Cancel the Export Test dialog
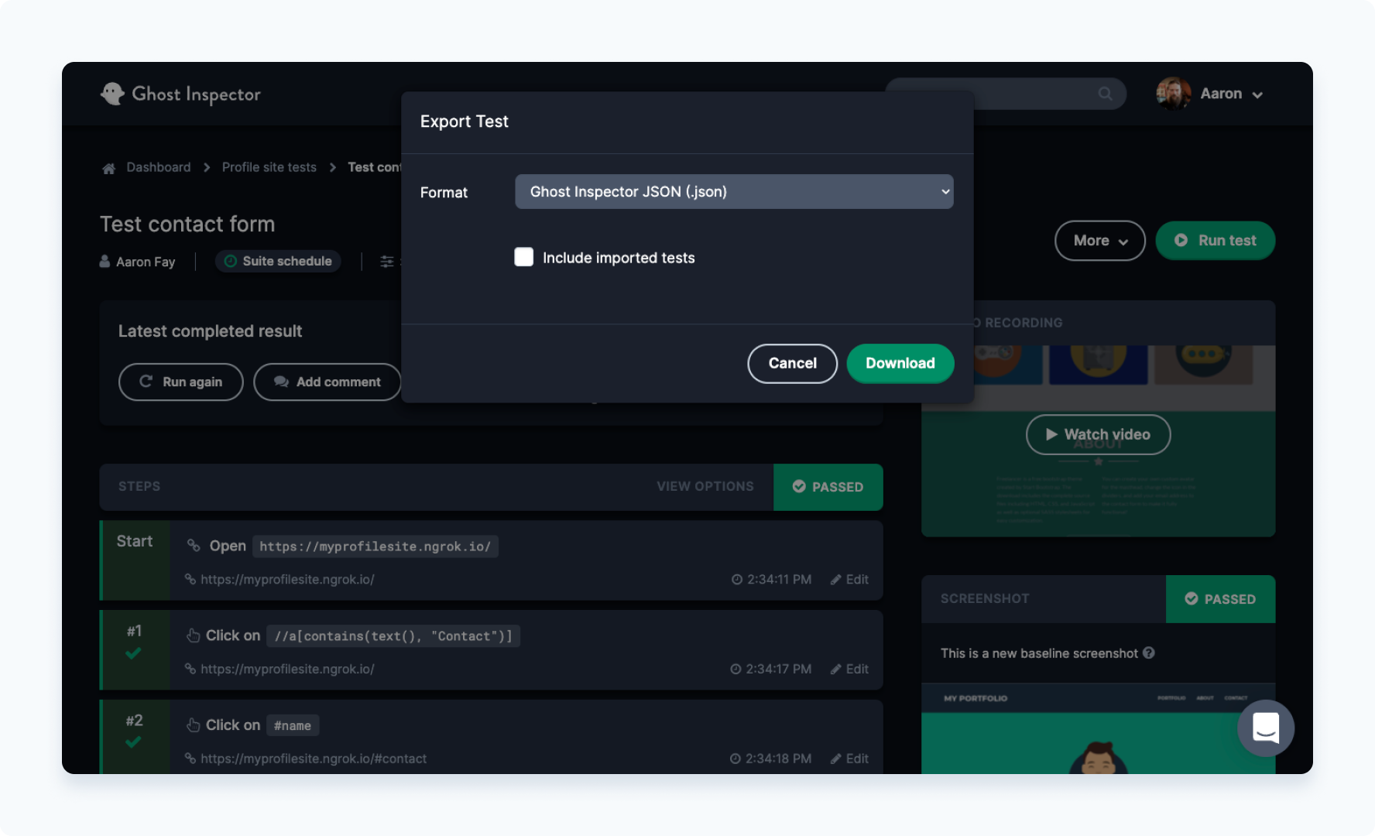 tap(793, 363)
